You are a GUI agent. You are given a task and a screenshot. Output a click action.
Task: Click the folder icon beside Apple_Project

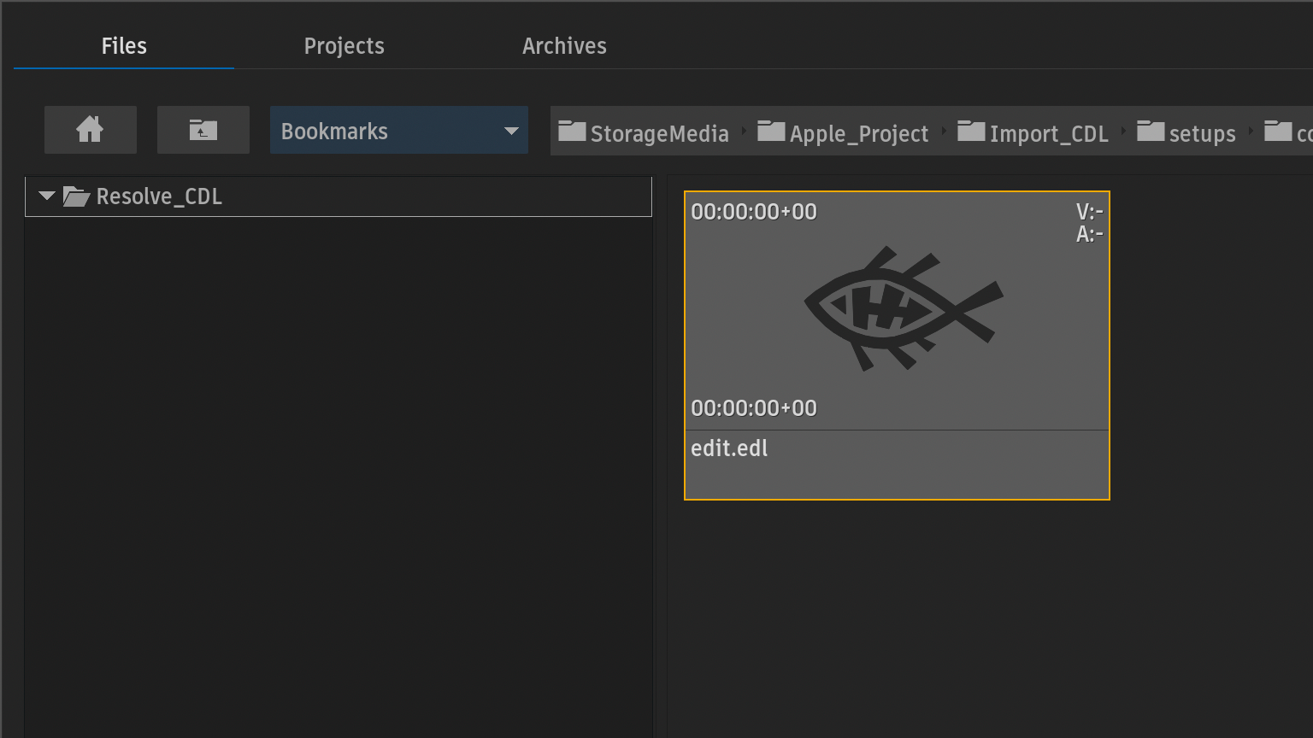pyautogui.click(x=771, y=132)
